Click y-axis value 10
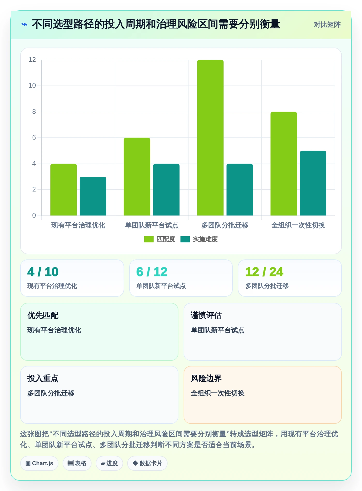 (x=32, y=86)
